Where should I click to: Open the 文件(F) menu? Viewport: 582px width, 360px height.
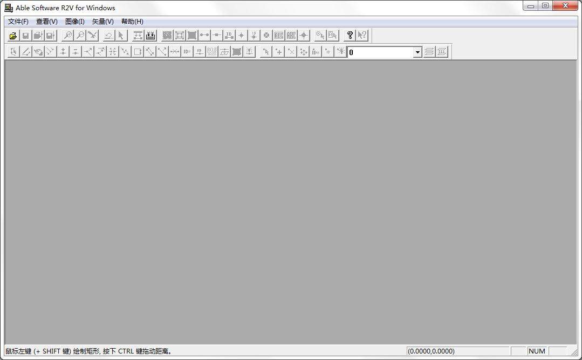(18, 22)
